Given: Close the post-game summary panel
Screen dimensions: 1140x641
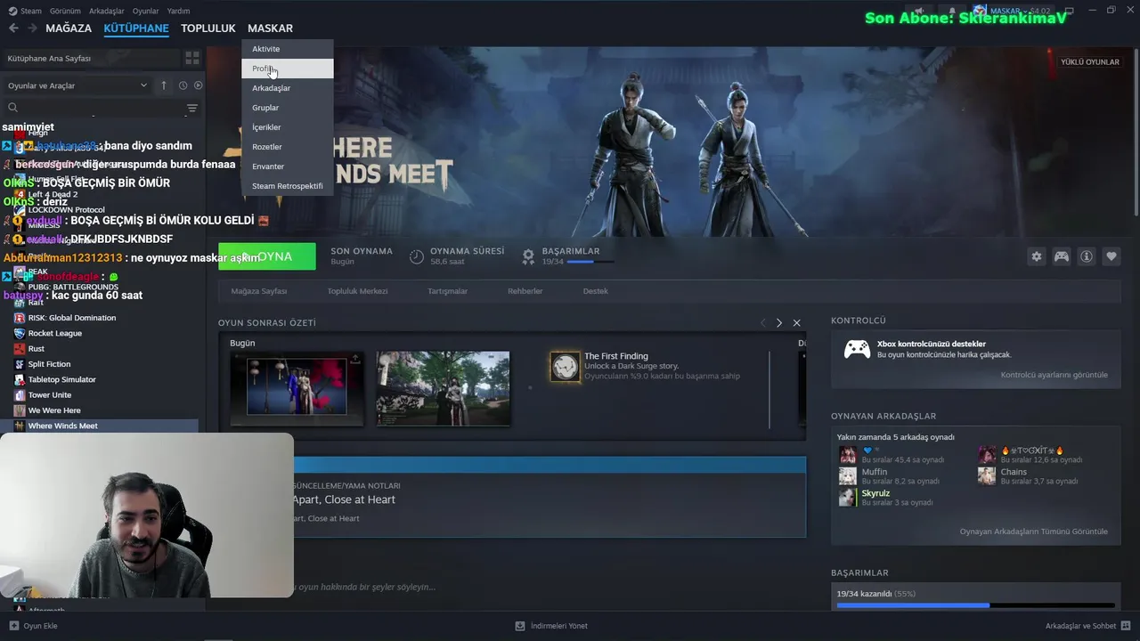Looking at the screenshot, I should pos(796,322).
